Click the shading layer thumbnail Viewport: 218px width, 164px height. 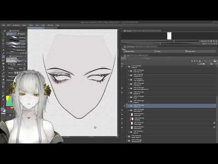point(132,119)
